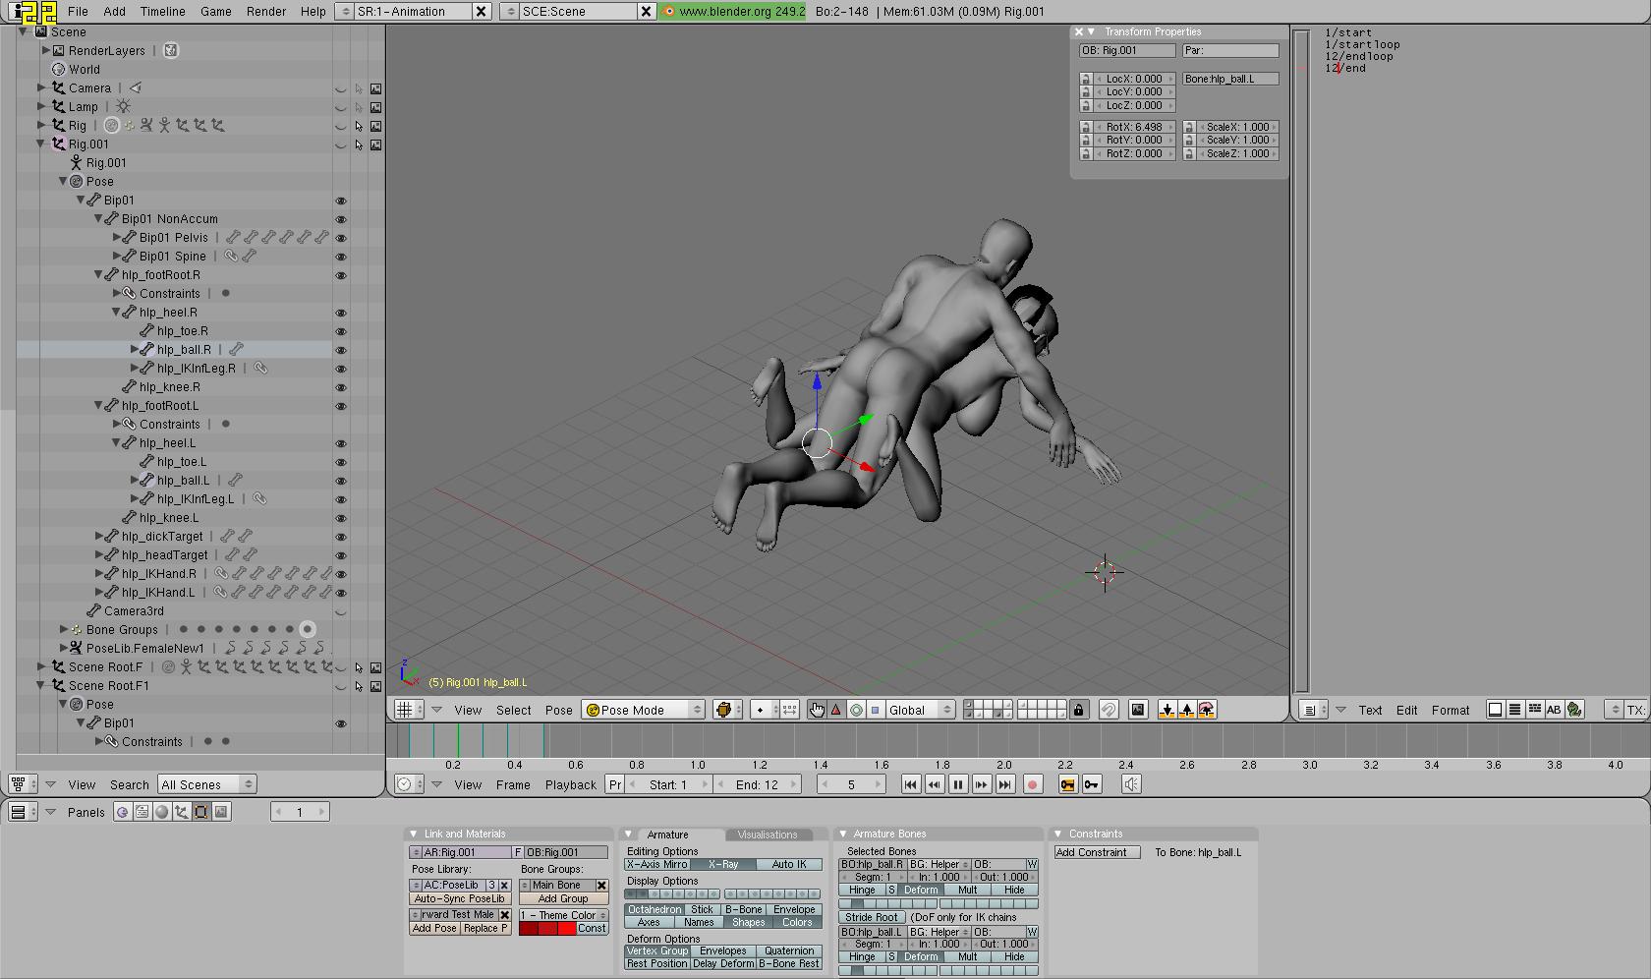
Task: Enable the rotate manipulator circle icon
Action: pos(856,710)
